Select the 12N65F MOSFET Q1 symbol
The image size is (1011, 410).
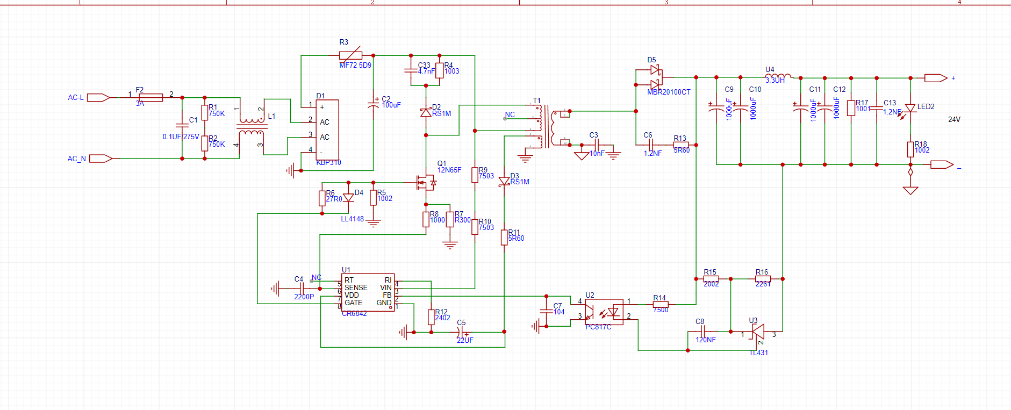tap(427, 183)
